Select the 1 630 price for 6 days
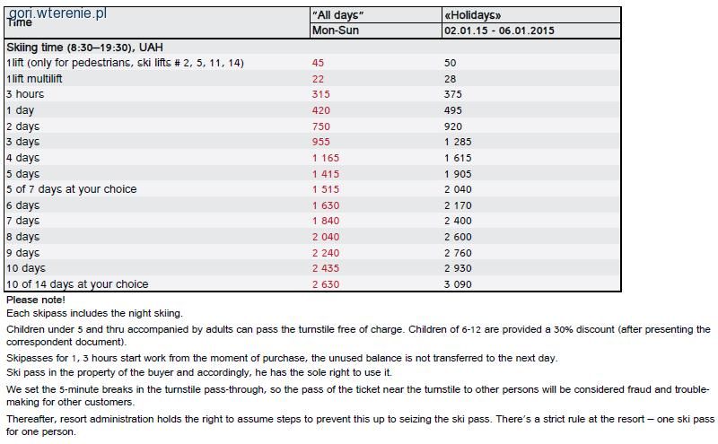This screenshot has width=718, height=444. coord(326,205)
